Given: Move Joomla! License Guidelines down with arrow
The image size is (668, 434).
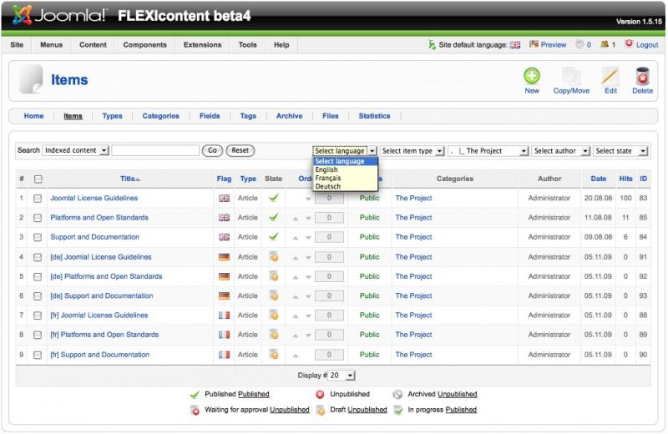Looking at the screenshot, I should (308, 199).
